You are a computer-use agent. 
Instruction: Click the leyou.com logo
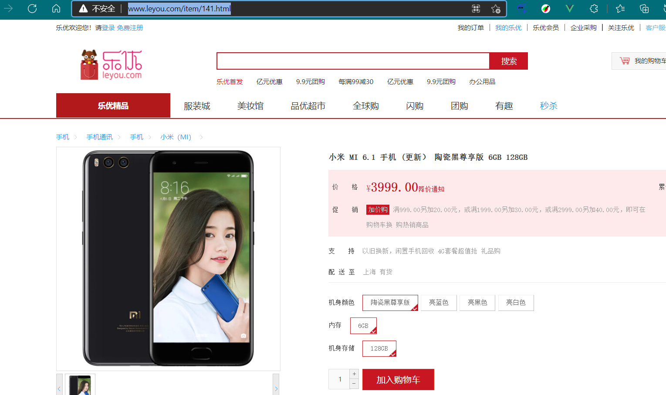coord(112,64)
